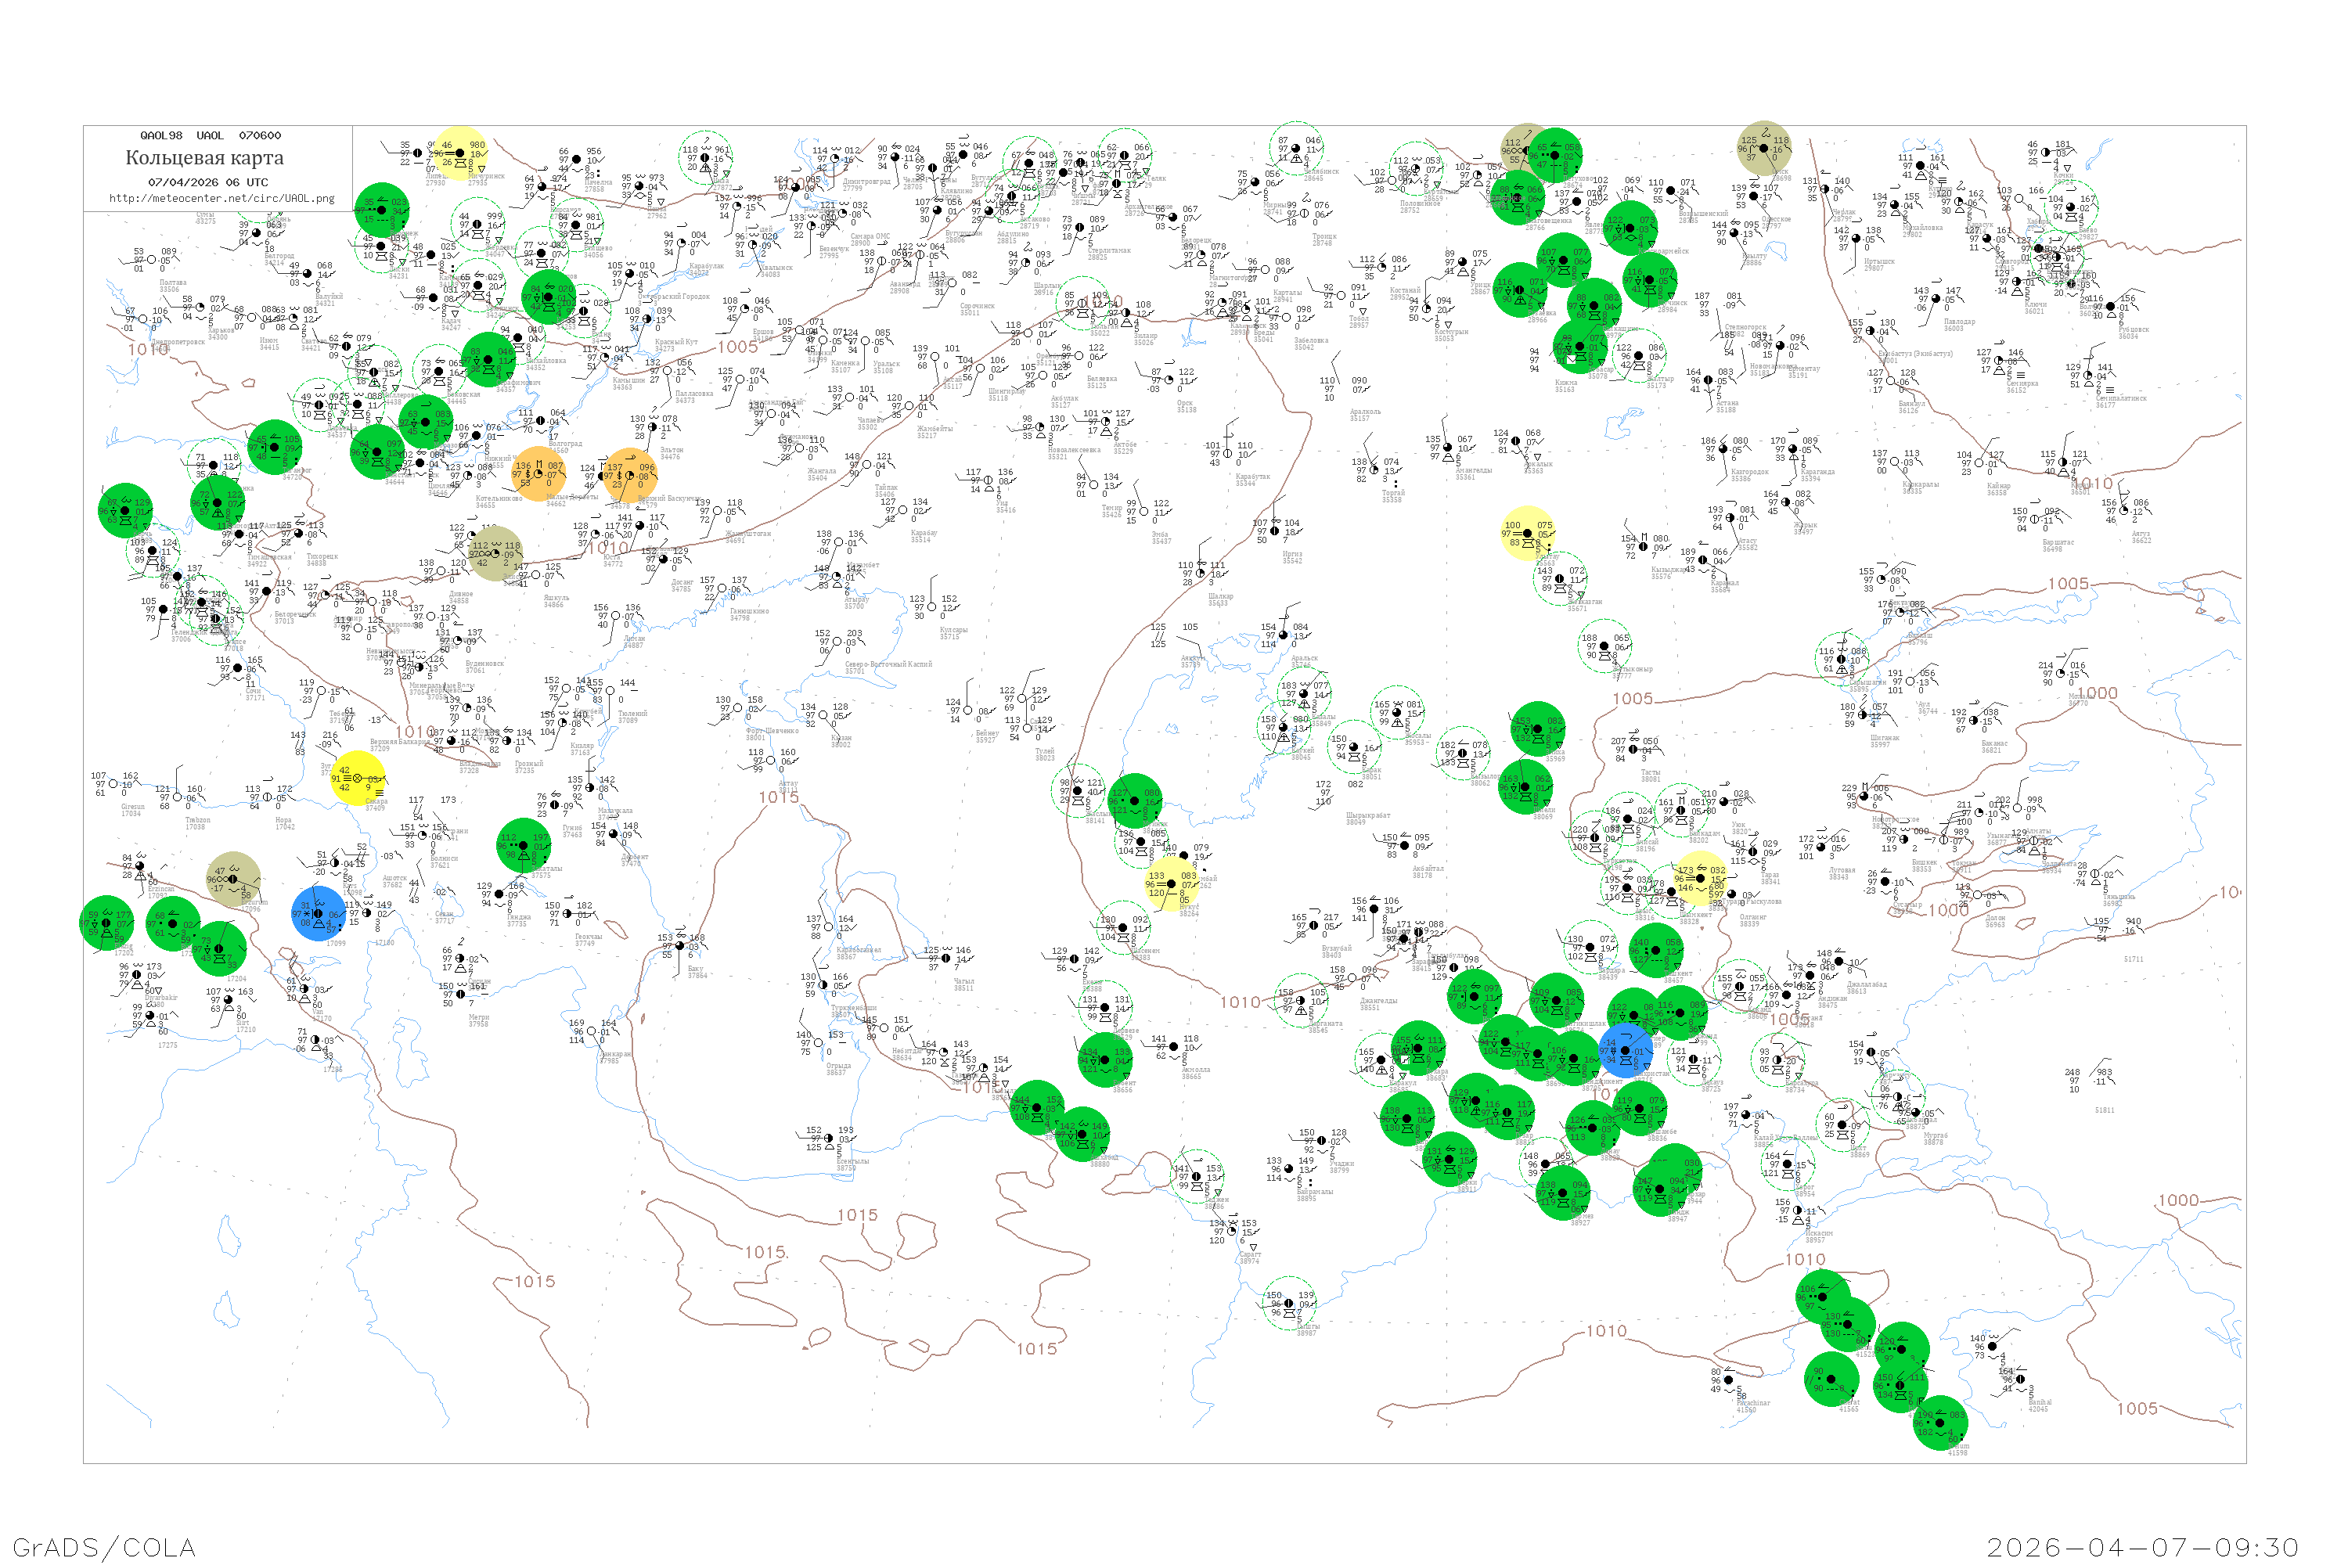The height and width of the screenshot is (1565, 2348).
Task: Click the 2026-04-07-09:30 timestamp at bottom right
Action: tap(2142, 1547)
